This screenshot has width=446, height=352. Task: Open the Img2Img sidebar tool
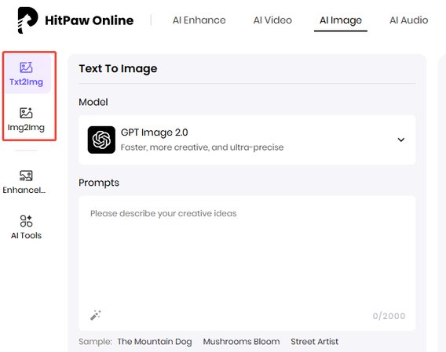click(26, 120)
